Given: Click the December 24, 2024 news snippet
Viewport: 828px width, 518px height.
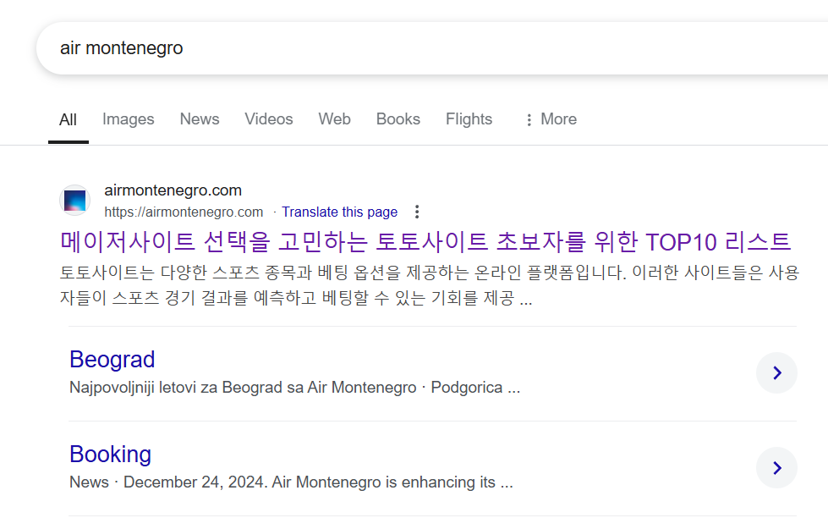Looking at the screenshot, I should click(291, 482).
